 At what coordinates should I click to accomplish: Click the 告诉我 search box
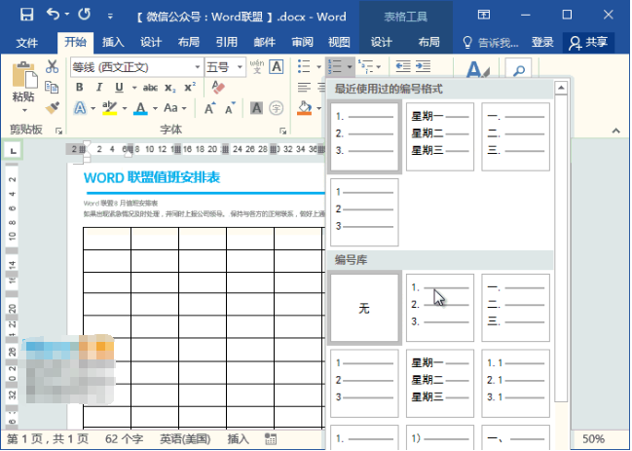[x=491, y=42]
